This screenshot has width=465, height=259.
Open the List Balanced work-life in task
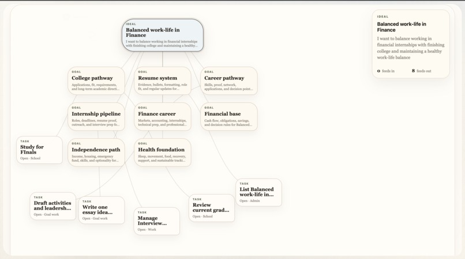(x=258, y=192)
